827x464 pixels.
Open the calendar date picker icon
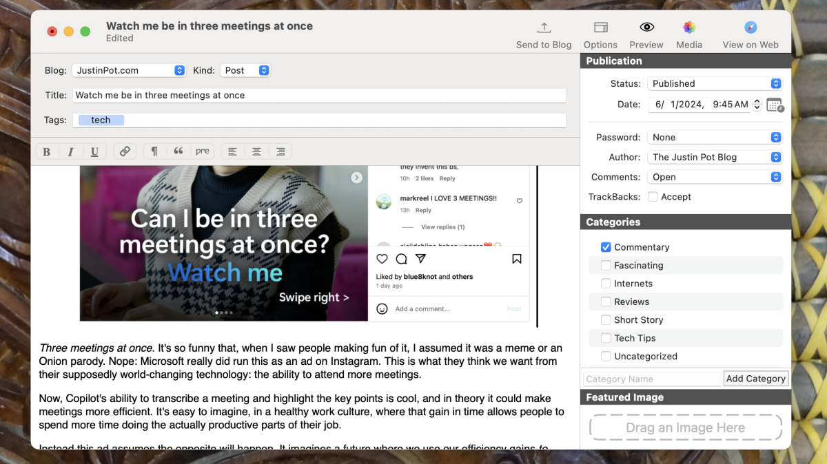pyautogui.click(x=775, y=105)
